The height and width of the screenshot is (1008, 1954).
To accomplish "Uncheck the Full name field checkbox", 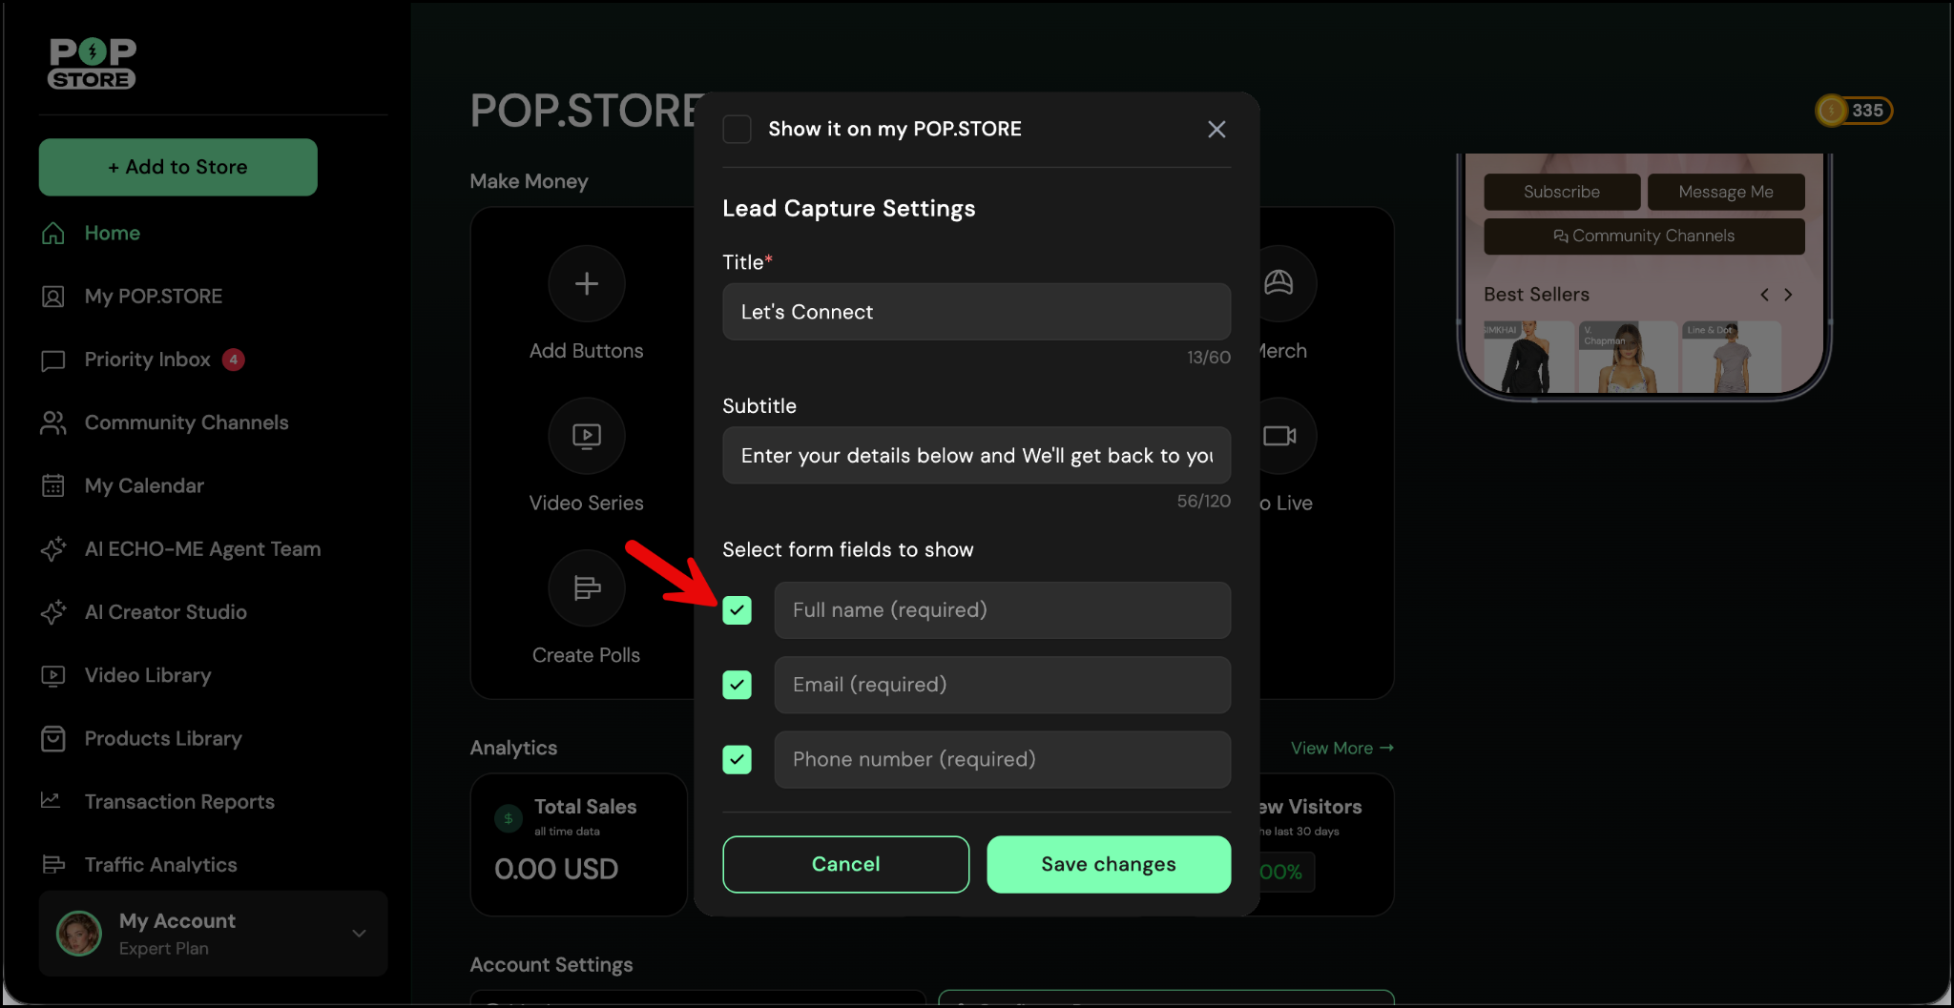I will (738, 610).
